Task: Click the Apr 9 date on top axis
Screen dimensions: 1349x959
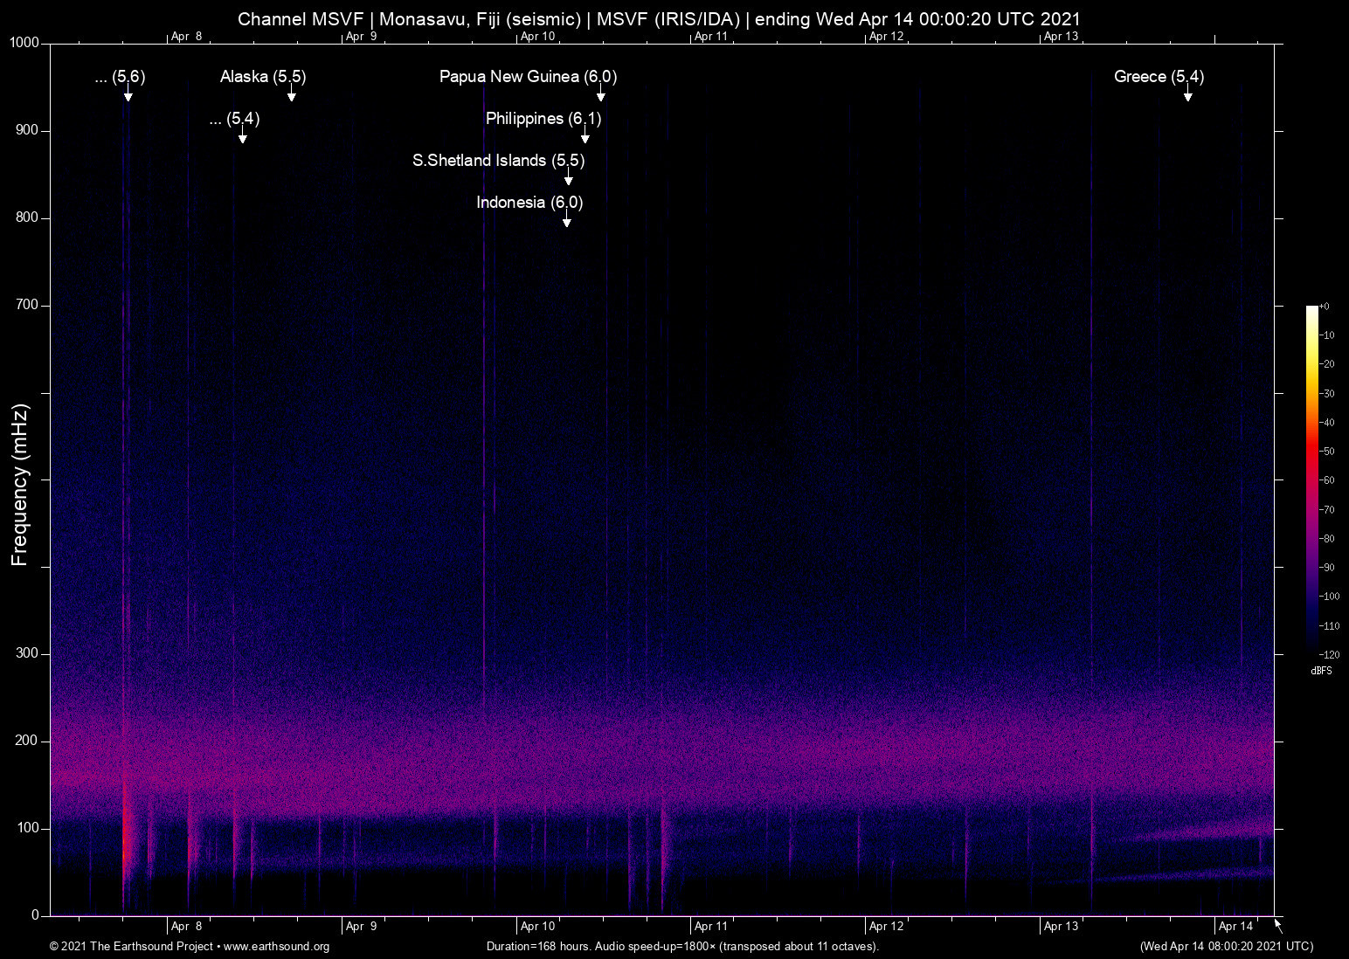Action: (361, 37)
